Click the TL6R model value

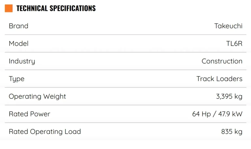point(234,44)
